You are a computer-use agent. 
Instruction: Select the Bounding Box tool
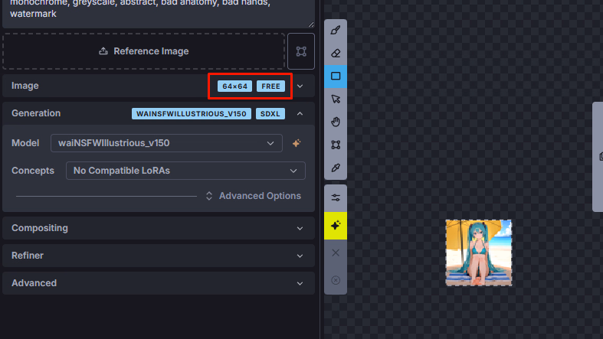[x=335, y=145]
